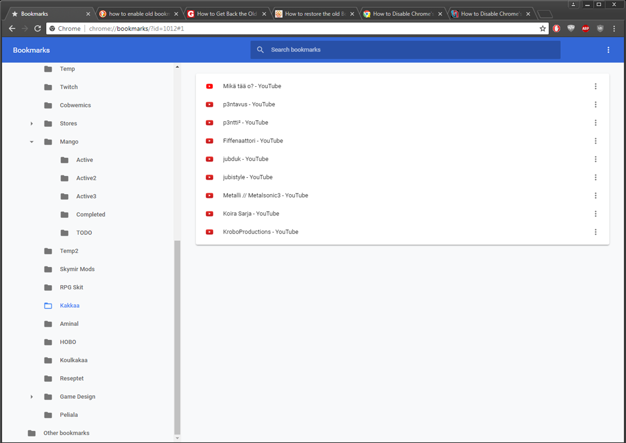Open bookmarks manager organize menu
The height and width of the screenshot is (443, 626).
click(x=608, y=50)
